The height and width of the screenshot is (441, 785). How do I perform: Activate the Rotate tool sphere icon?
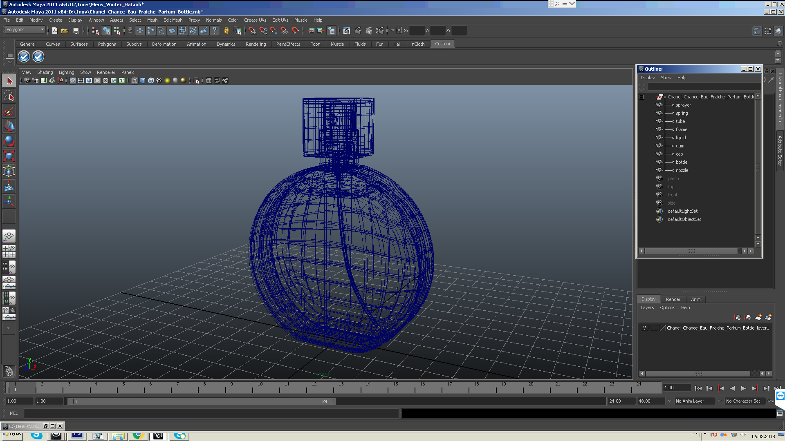(9, 141)
